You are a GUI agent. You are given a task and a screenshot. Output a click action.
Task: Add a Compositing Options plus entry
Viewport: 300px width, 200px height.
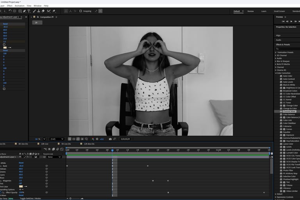(x=20, y=189)
